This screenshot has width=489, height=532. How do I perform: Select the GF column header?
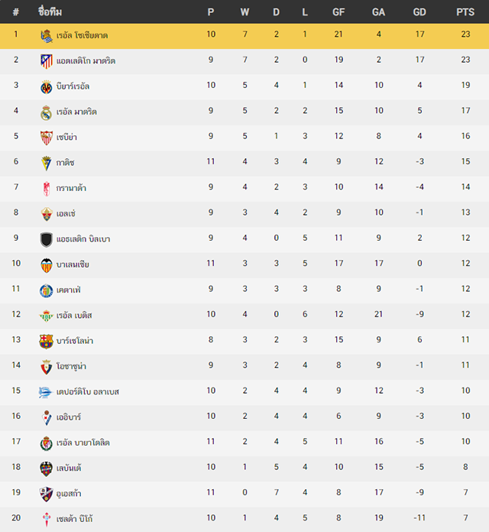click(338, 12)
